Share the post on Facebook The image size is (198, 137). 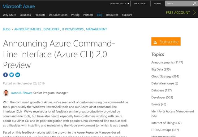coord(6,75)
